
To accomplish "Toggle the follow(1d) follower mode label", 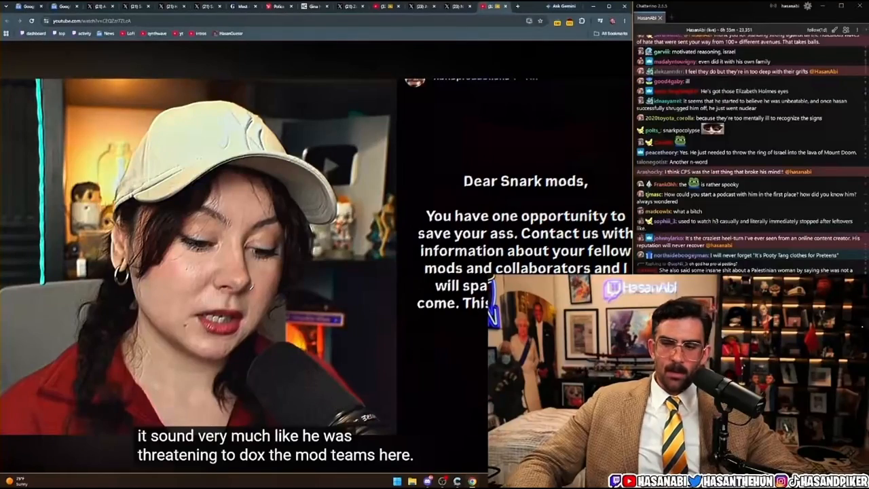I will point(817,30).
